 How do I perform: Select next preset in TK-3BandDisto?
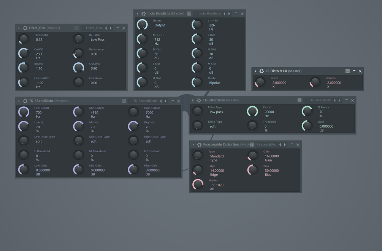pyautogui.click(x=165, y=101)
